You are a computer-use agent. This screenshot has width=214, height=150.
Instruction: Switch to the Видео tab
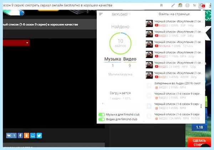[130, 59]
